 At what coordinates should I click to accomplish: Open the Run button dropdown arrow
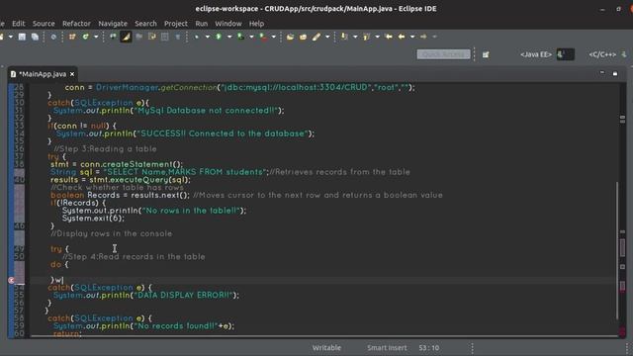[x=229, y=37]
